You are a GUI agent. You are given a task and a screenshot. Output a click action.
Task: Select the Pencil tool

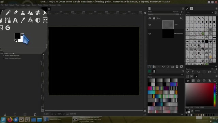[8, 13]
